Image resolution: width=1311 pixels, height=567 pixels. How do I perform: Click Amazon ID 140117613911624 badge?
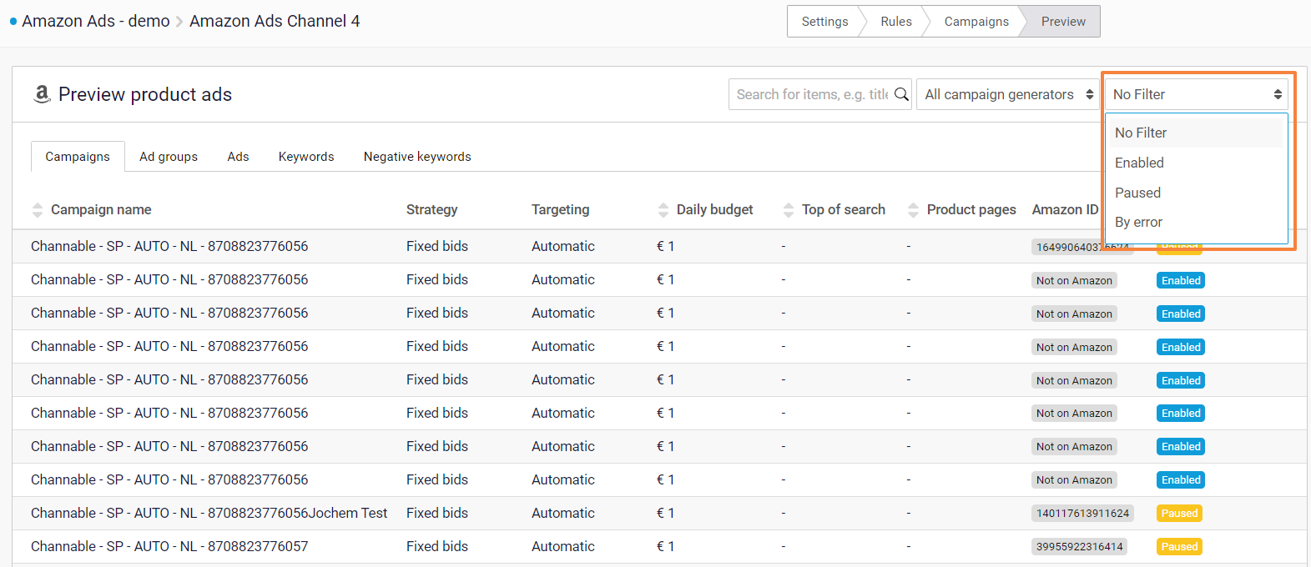tap(1082, 514)
